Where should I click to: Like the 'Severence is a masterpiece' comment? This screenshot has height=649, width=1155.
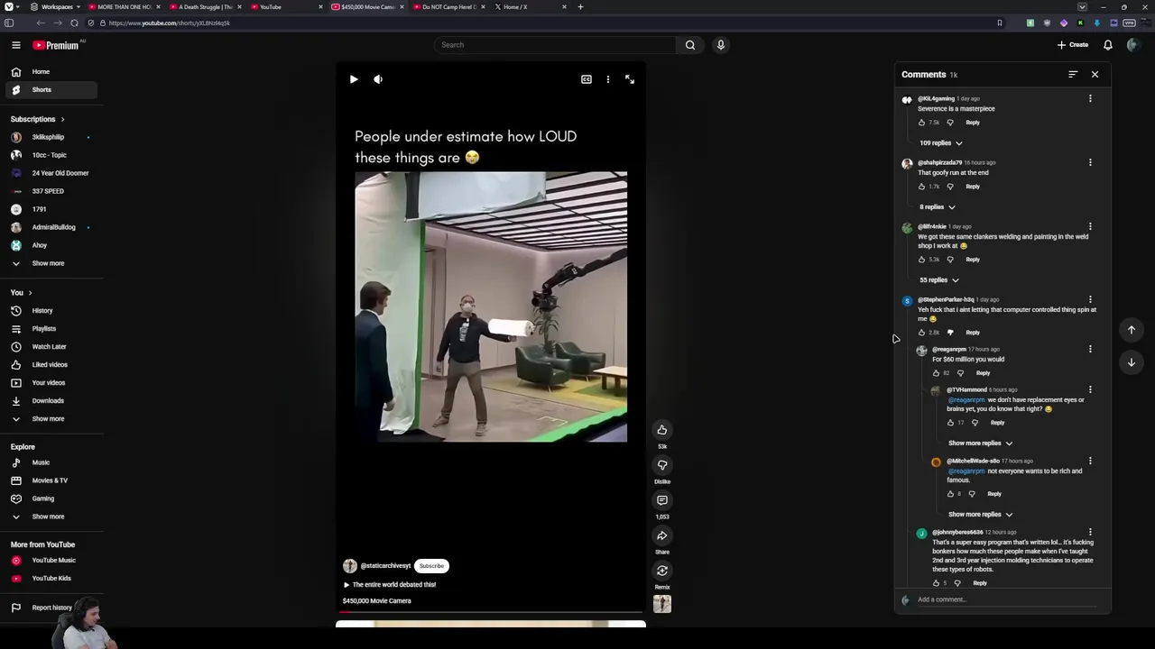tap(921, 123)
